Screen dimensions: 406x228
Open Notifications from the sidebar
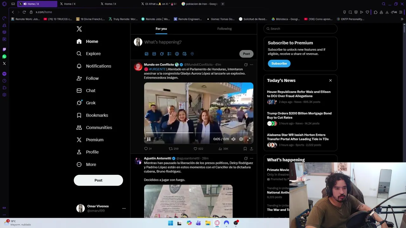coord(94,66)
